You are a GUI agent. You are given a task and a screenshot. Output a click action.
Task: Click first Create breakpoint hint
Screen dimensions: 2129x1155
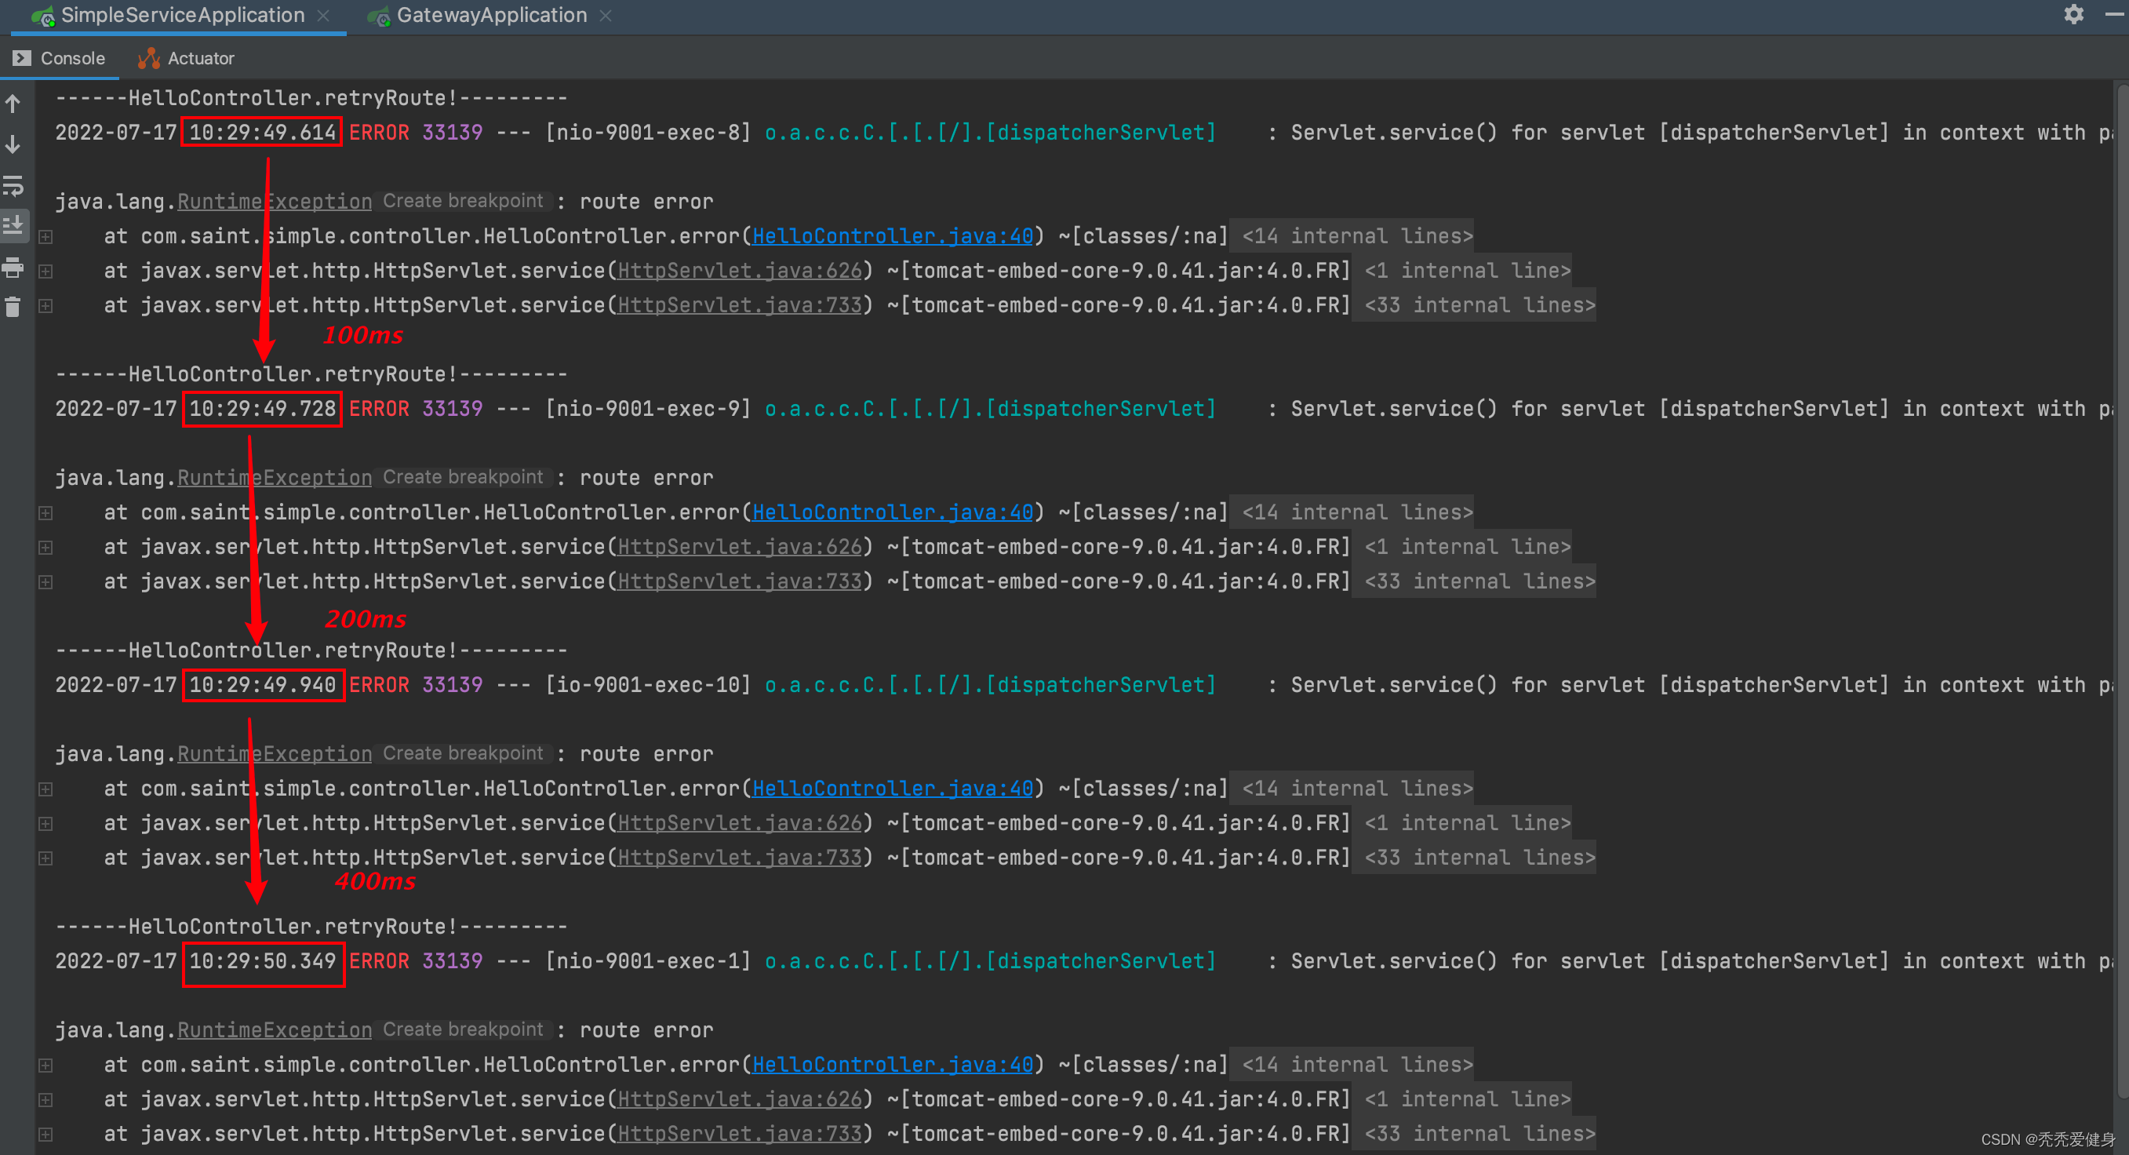463,201
